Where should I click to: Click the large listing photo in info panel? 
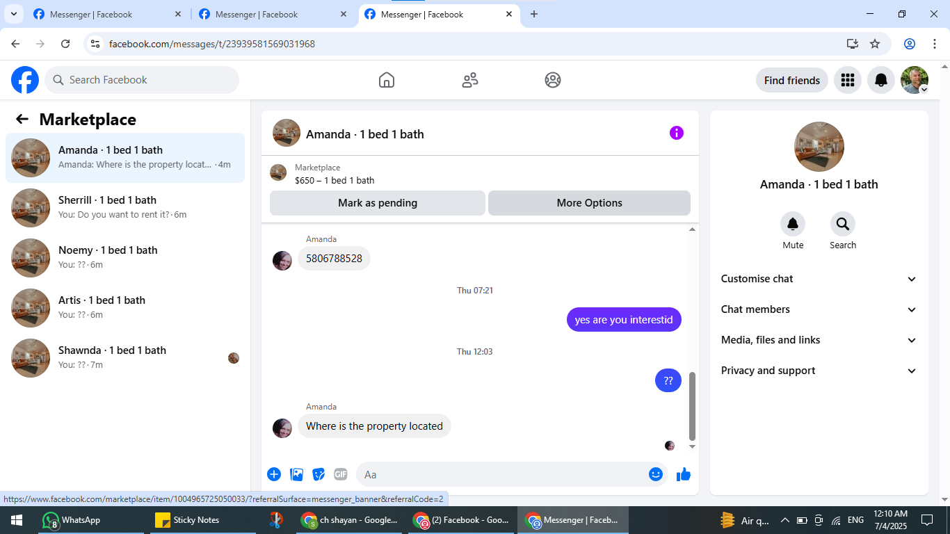click(819, 147)
